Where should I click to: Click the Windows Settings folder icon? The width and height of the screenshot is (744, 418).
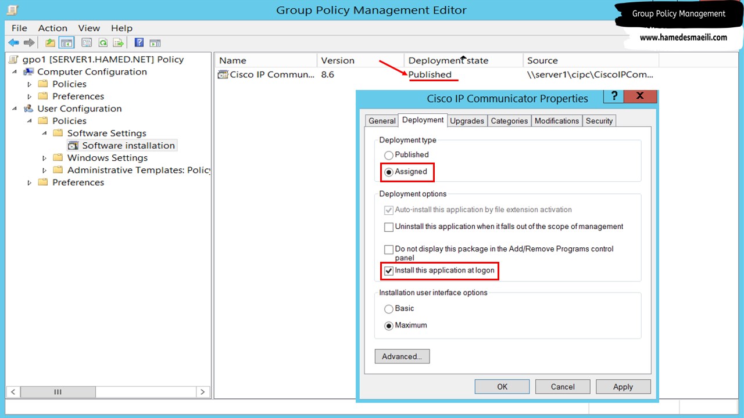[58, 158]
